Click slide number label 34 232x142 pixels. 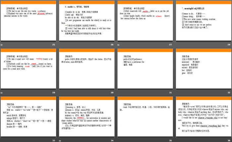(x=112, y=141)
